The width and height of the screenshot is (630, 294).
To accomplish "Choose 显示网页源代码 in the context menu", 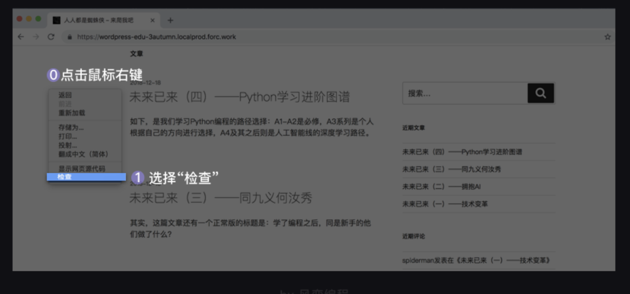I will click(x=81, y=168).
